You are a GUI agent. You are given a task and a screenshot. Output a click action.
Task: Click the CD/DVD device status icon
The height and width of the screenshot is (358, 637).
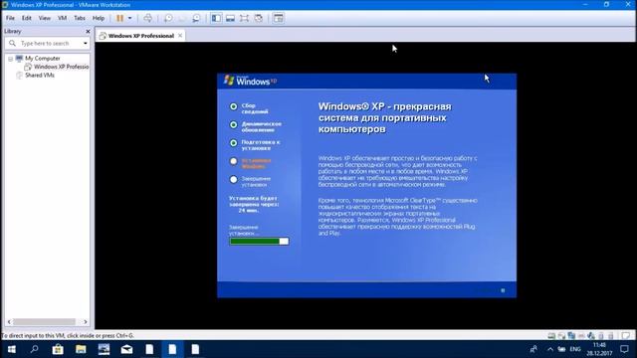point(561,336)
